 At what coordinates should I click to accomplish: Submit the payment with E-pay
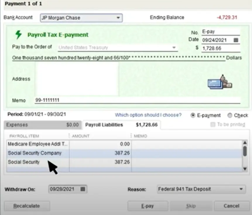click(x=148, y=206)
